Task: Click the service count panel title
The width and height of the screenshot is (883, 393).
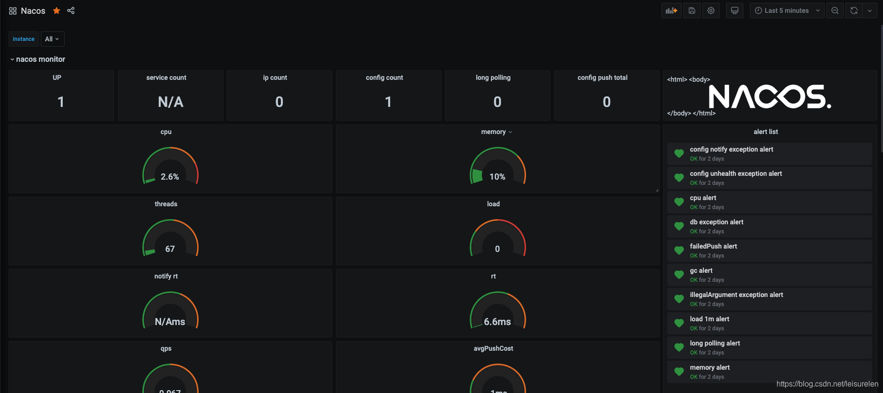Action: pos(166,77)
